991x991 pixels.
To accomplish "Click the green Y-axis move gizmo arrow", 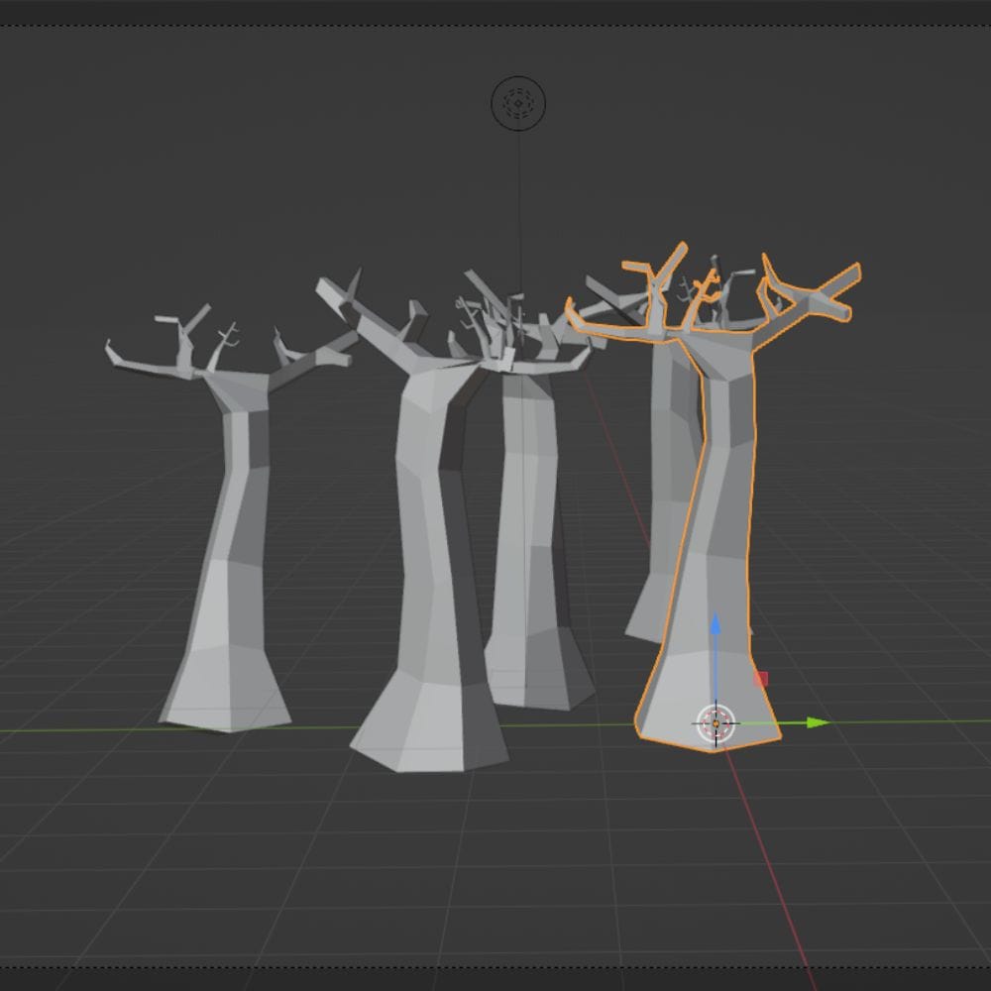I will tap(816, 722).
